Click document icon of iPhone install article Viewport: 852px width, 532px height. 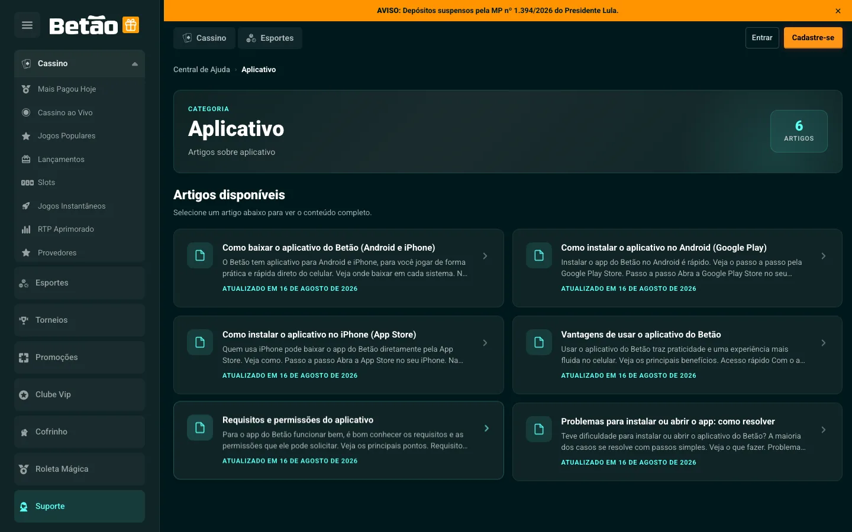[200, 342]
